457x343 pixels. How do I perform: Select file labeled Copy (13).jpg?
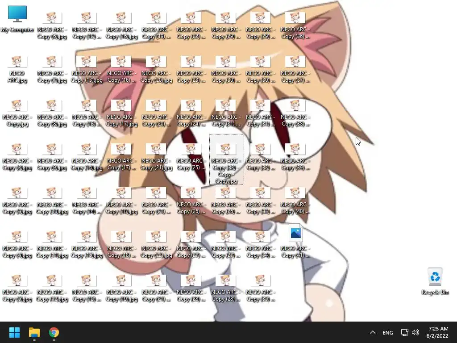pyautogui.click(x=87, y=69)
